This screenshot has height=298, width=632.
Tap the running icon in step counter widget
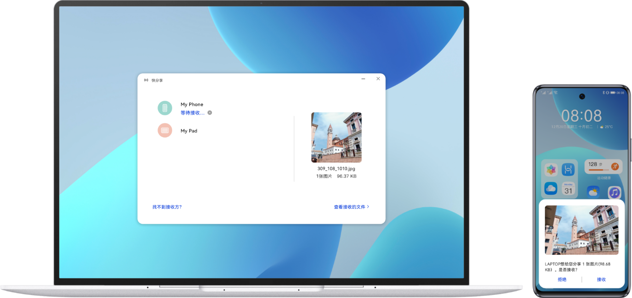coord(614,166)
